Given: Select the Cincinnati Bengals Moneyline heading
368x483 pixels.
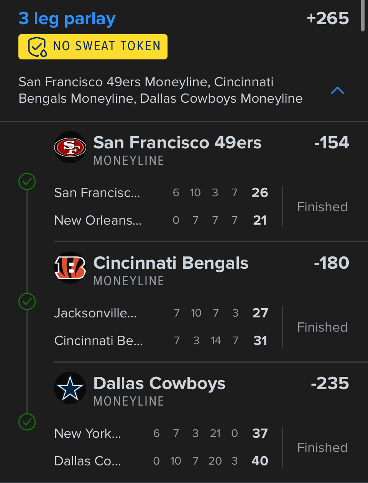Looking at the screenshot, I should (x=171, y=263).
